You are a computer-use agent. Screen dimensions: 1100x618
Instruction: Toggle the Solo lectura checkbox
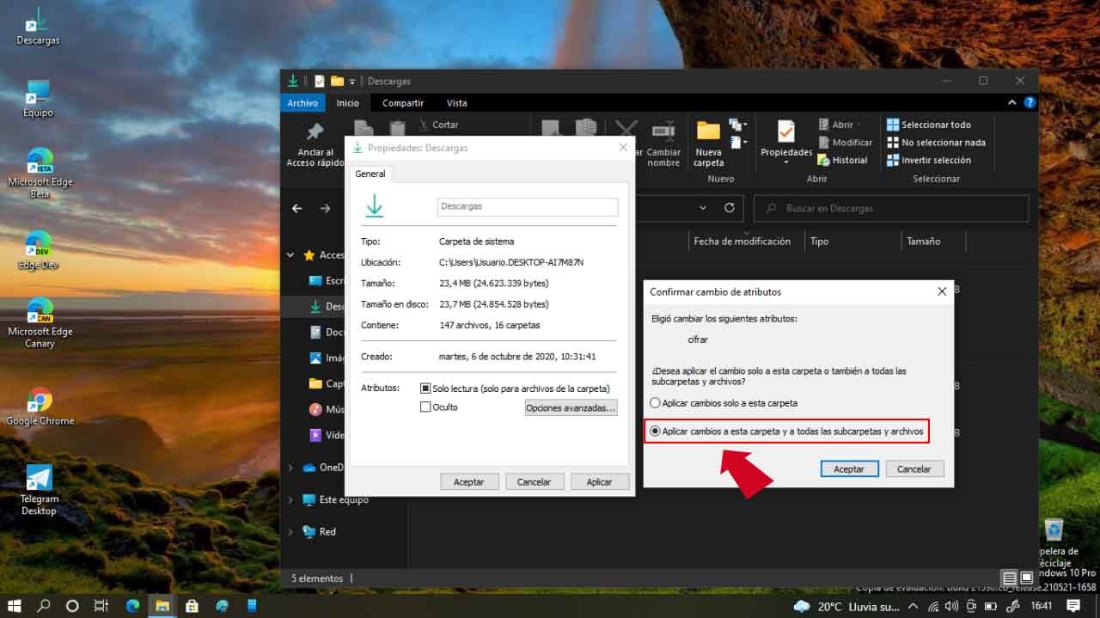click(x=425, y=388)
